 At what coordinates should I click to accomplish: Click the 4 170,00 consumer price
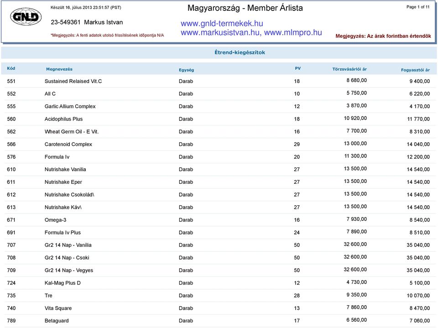[420, 106]
